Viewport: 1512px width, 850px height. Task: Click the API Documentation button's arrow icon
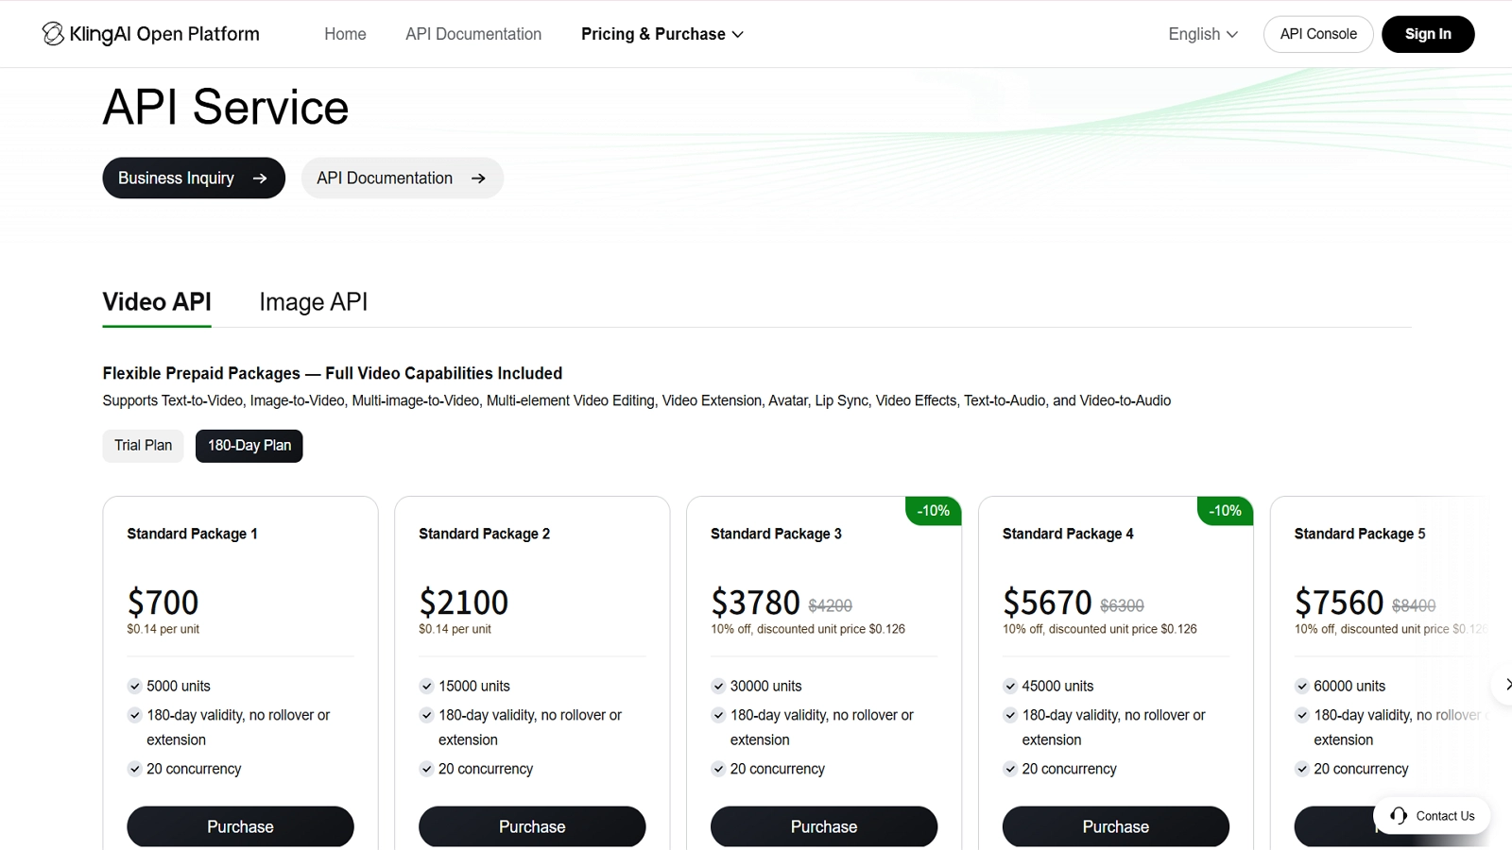click(x=478, y=178)
